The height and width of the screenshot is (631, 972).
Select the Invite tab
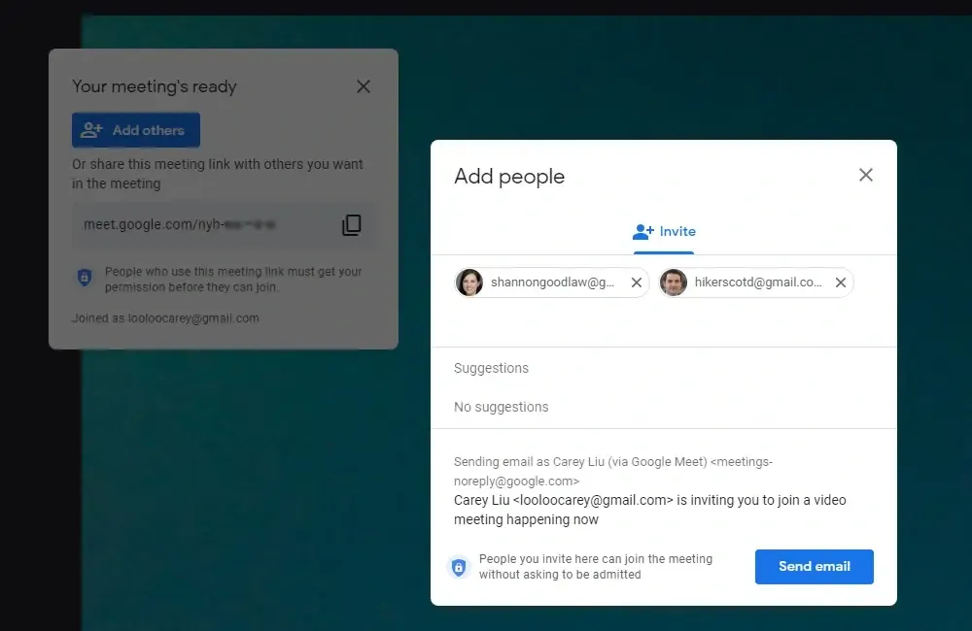coord(664,232)
